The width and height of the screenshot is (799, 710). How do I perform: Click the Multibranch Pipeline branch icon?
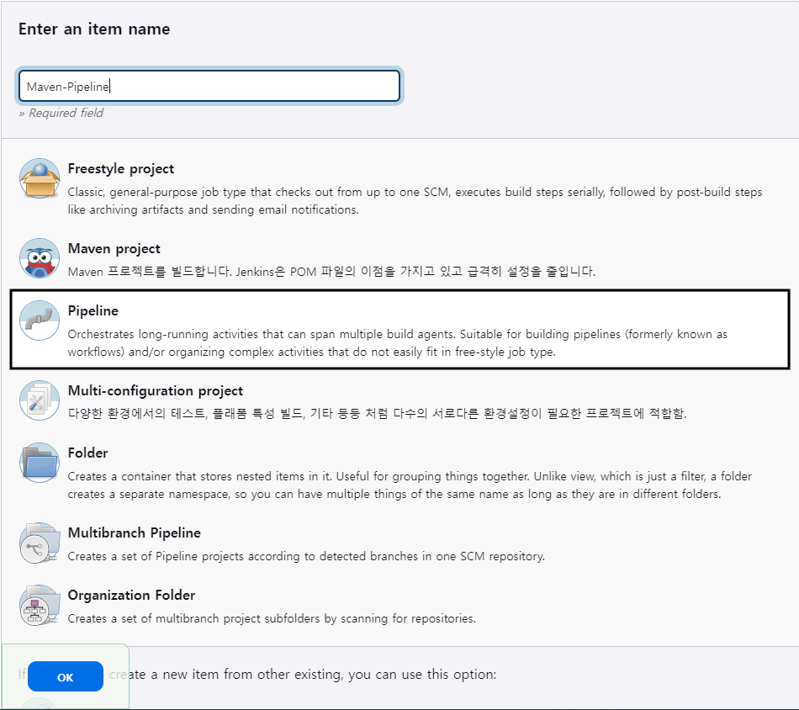coord(40,543)
